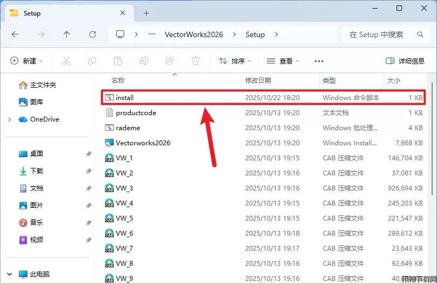Image resolution: width=437 pixels, height=283 pixels.
Task: Go back using the back arrow
Action: tap(15, 34)
